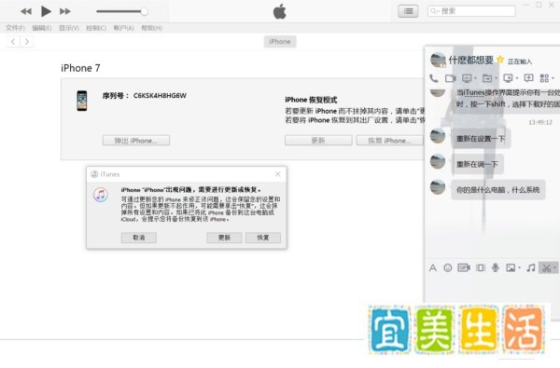Expand the send picture dropdown arrow

tap(519, 267)
